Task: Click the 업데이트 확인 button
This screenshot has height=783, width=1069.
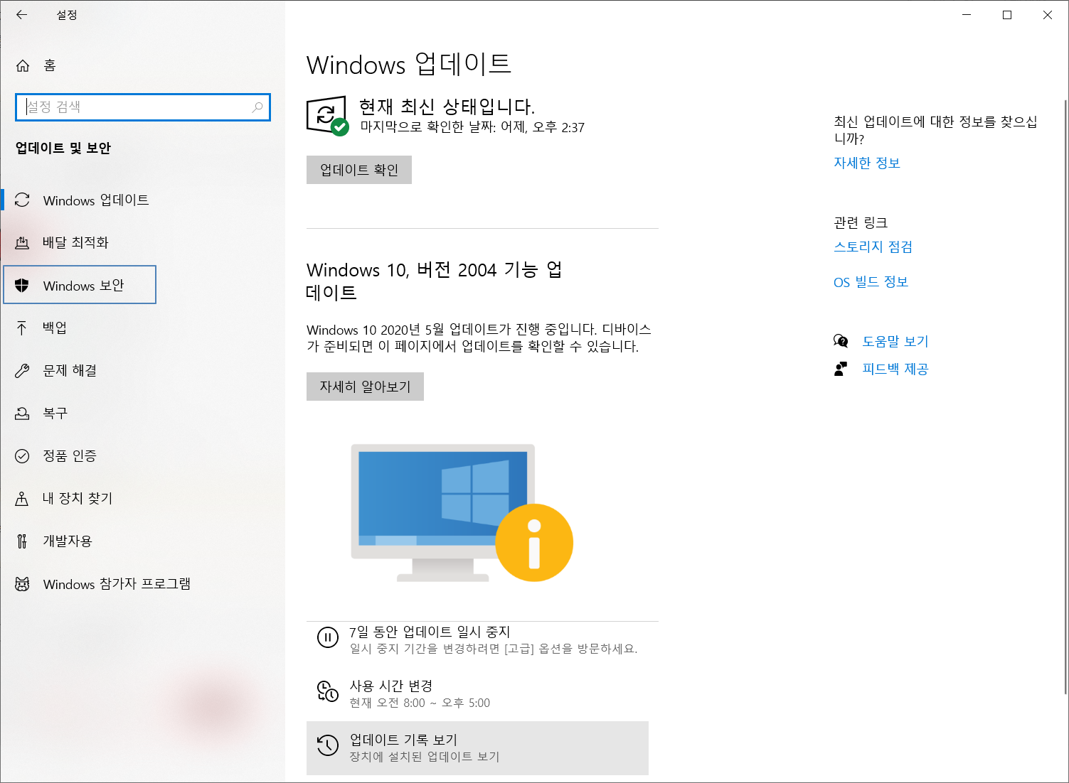Action: coord(359,170)
